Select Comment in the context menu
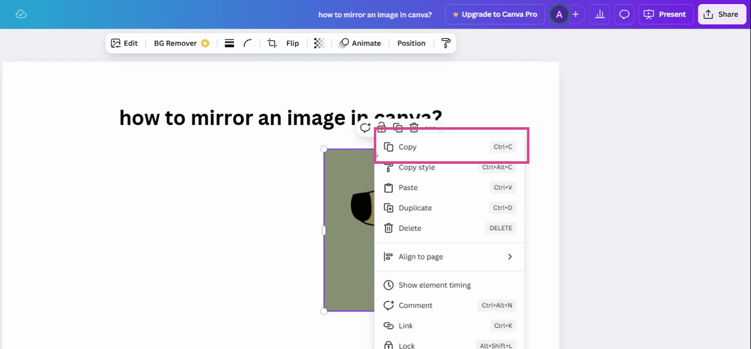 click(x=450, y=306)
